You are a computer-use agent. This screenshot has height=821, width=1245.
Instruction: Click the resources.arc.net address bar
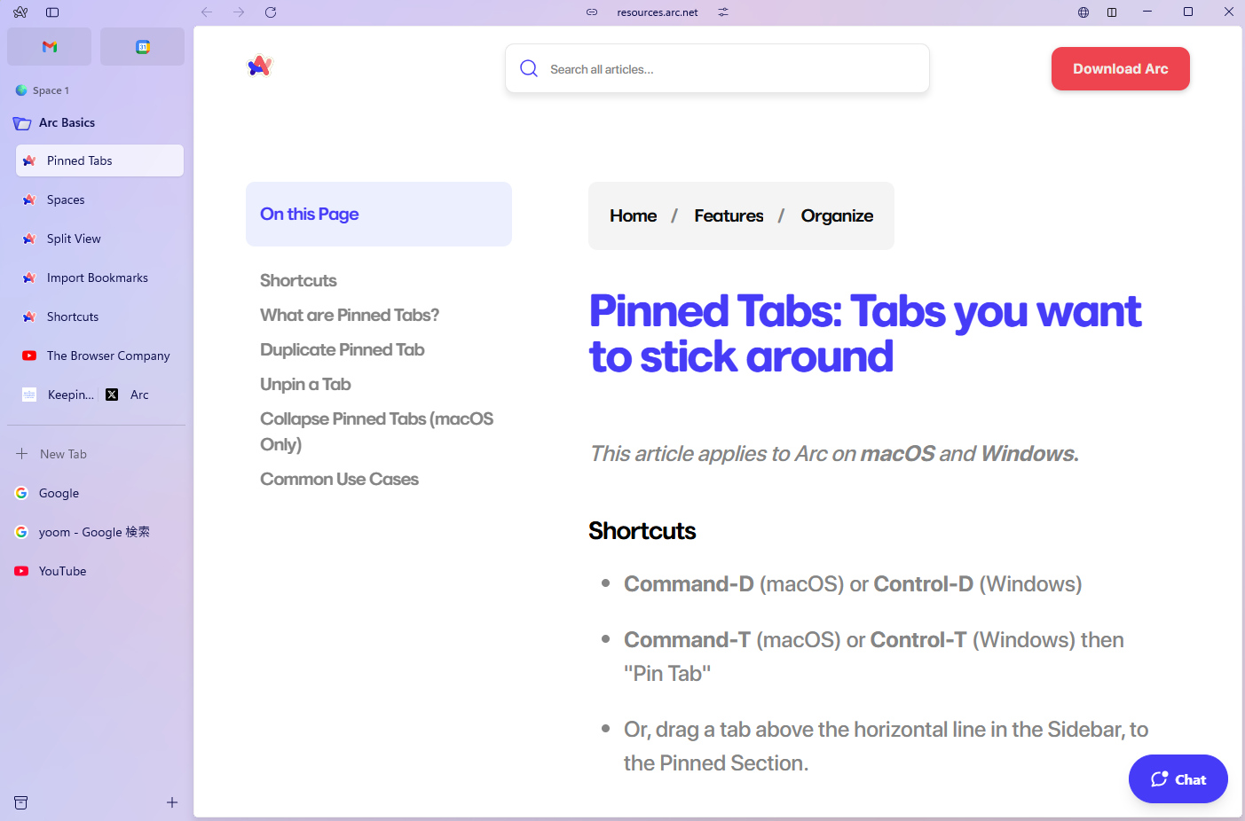click(x=658, y=12)
